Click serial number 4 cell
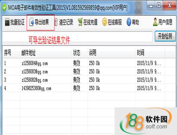 tap(5, 88)
